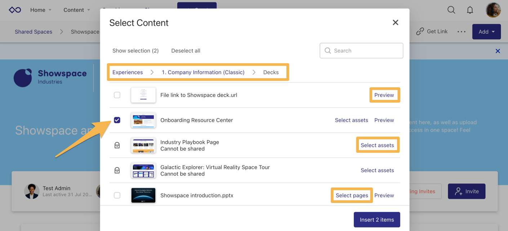
Task: Click lock icon beside Industry Playbook Page
Action: [x=117, y=145]
